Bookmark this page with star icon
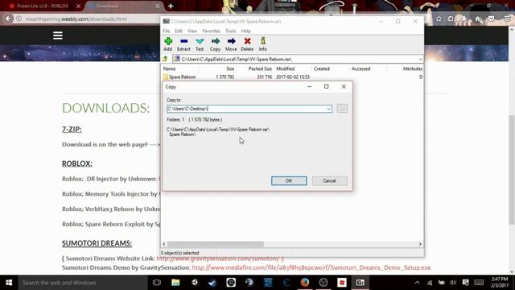 [x=439, y=19]
